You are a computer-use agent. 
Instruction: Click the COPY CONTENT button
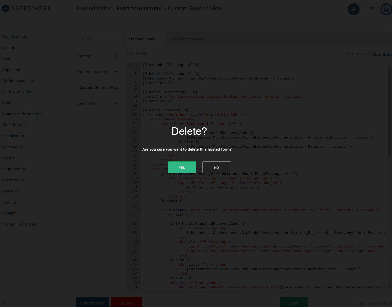pos(93,302)
